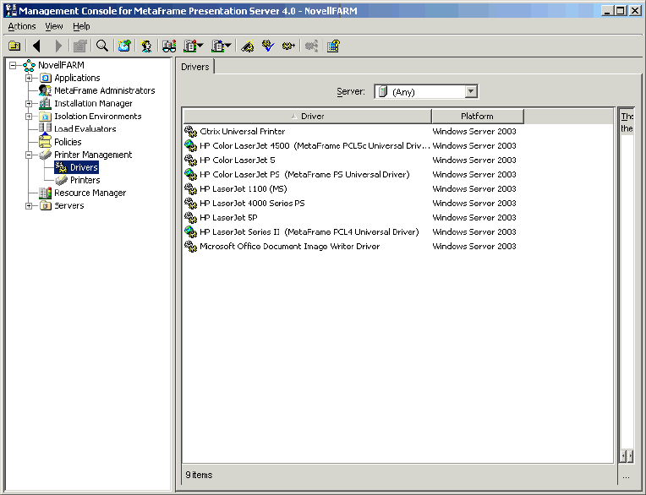The image size is (646, 495).
Task: Select Resource Manager in the tree
Action: coord(90,193)
